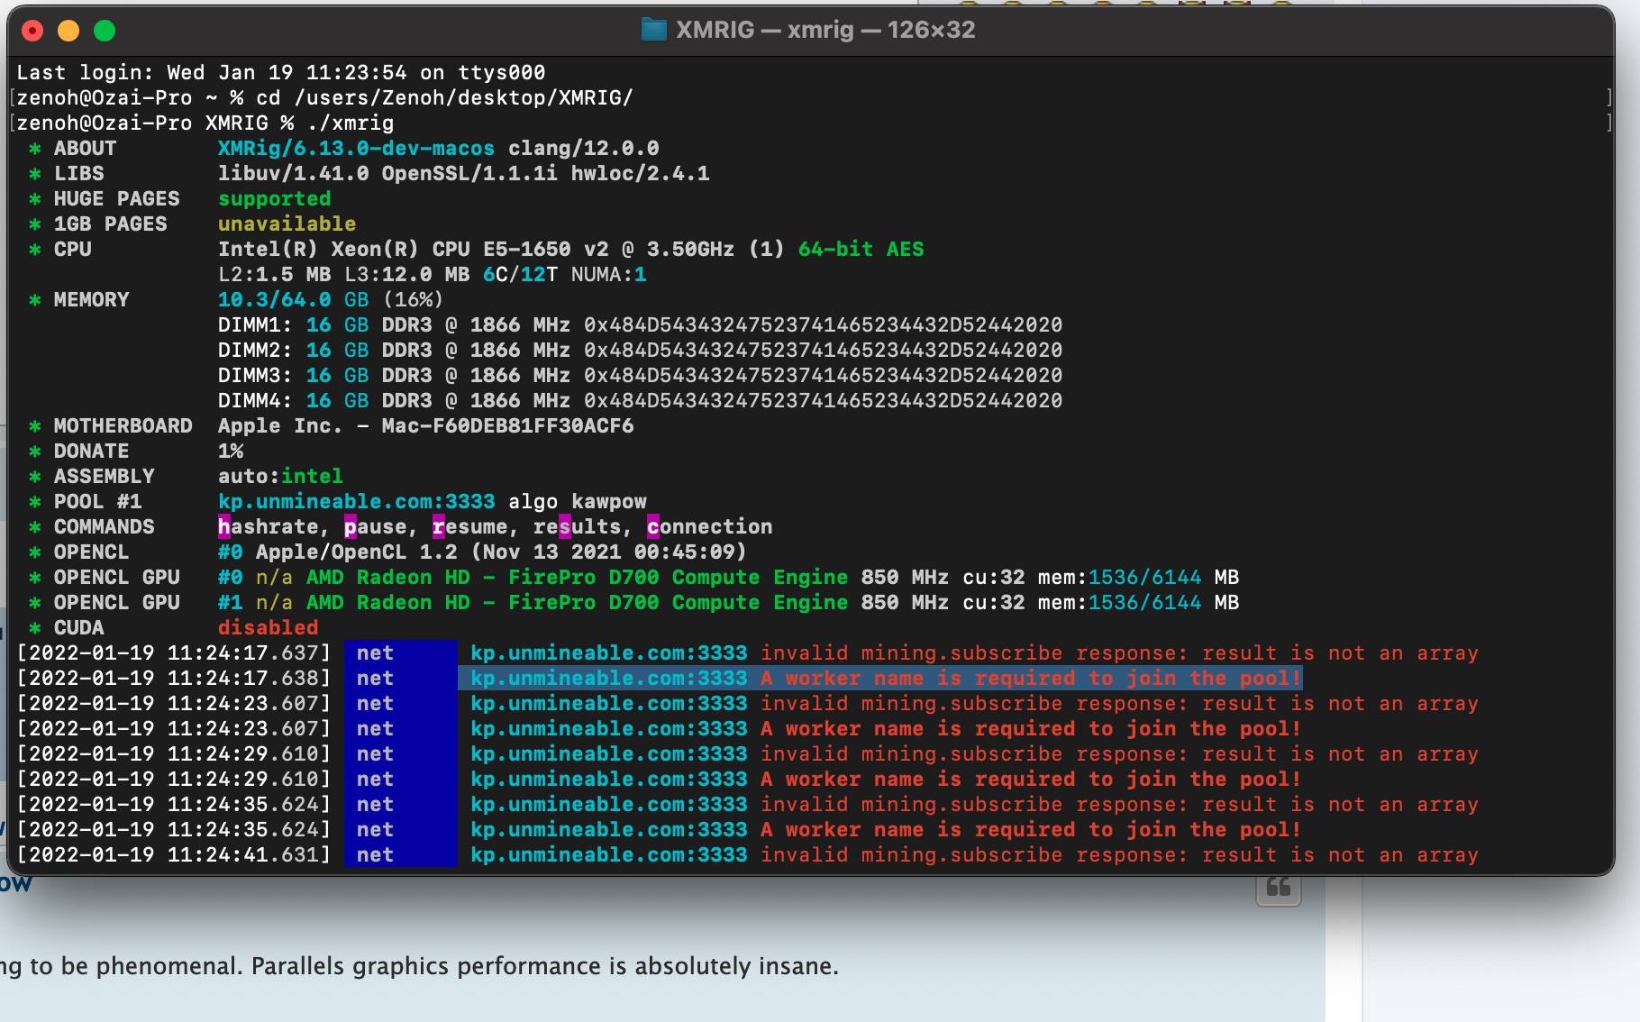1640x1022 pixels.
Task: Click the 'resume' command word
Action: (469, 526)
